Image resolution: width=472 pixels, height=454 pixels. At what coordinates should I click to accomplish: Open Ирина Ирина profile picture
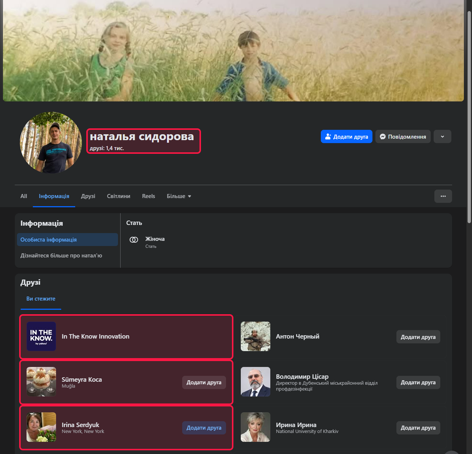pyautogui.click(x=256, y=427)
